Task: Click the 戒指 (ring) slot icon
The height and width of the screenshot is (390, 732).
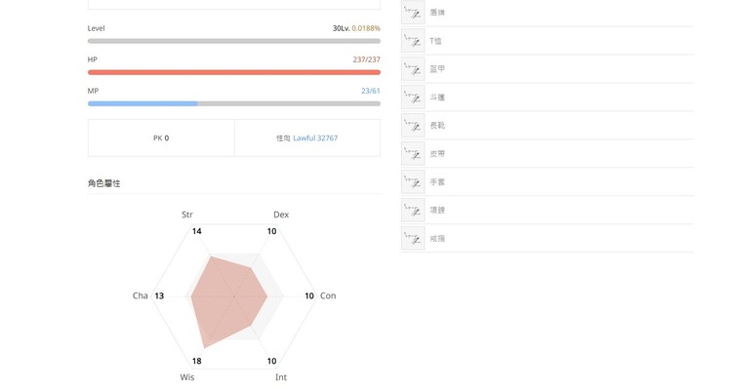Action: pyautogui.click(x=413, y=239)
